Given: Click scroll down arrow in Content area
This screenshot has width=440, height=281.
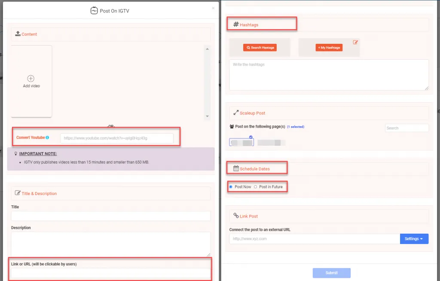Looking at the screenshot, I should [x=207, y=116].
